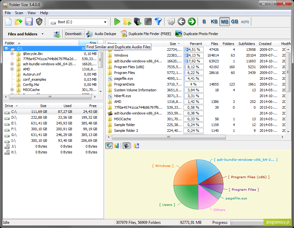This screenshot has height=228, width=294.
Task: Select the ProgramData folder row
Action: pyautogui.click(x=196, y=84)
